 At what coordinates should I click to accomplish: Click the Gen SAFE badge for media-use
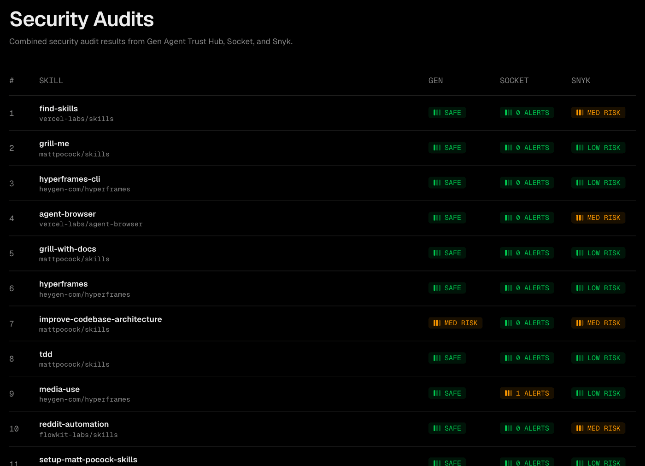(447, 393)
